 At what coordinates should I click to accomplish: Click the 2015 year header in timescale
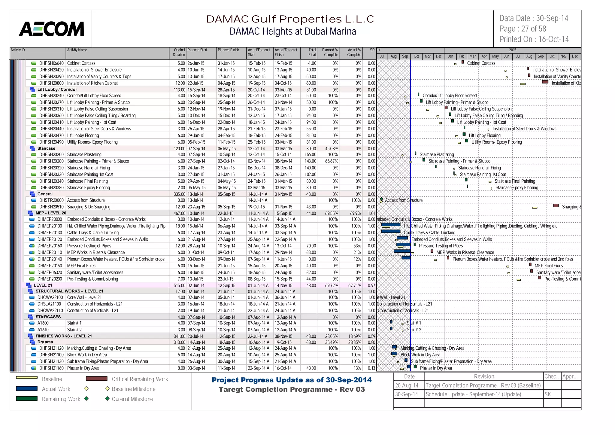[x=513, y=50]
